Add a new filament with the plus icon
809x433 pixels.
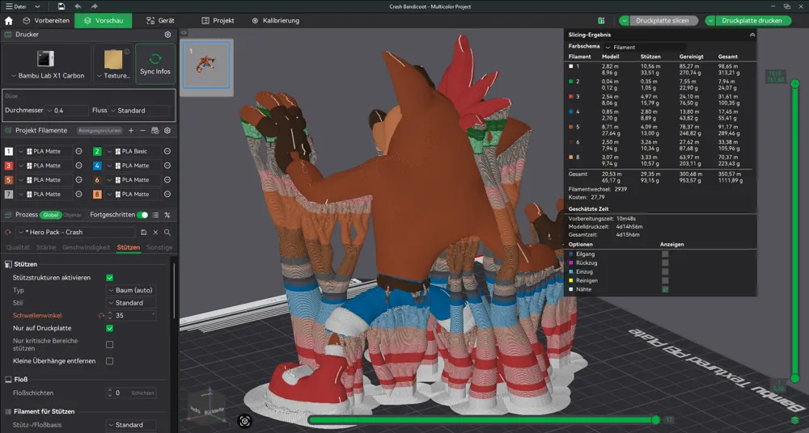[131, 130]
